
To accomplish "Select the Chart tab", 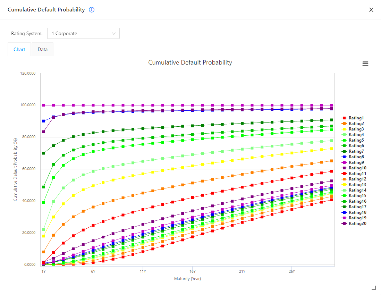I will tap(19, 49).
